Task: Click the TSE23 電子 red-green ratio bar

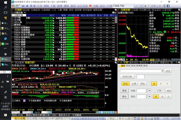Action: 73,49
